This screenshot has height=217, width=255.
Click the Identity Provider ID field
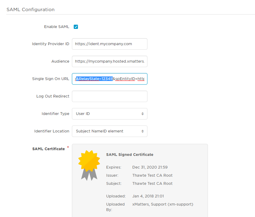point(110,44)
